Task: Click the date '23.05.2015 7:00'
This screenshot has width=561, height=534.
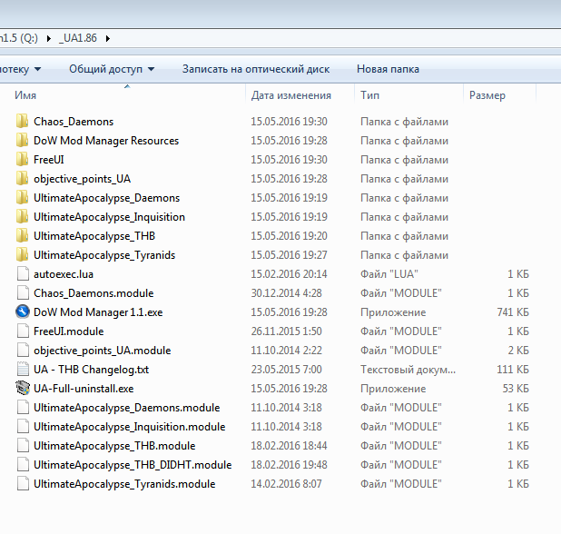Action: (x=286, y=369)
